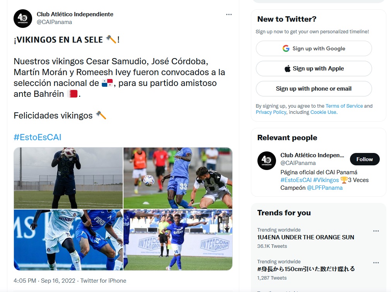Open the tweet's three-dot more options menu
391x292 pixels.
point(229,14)
